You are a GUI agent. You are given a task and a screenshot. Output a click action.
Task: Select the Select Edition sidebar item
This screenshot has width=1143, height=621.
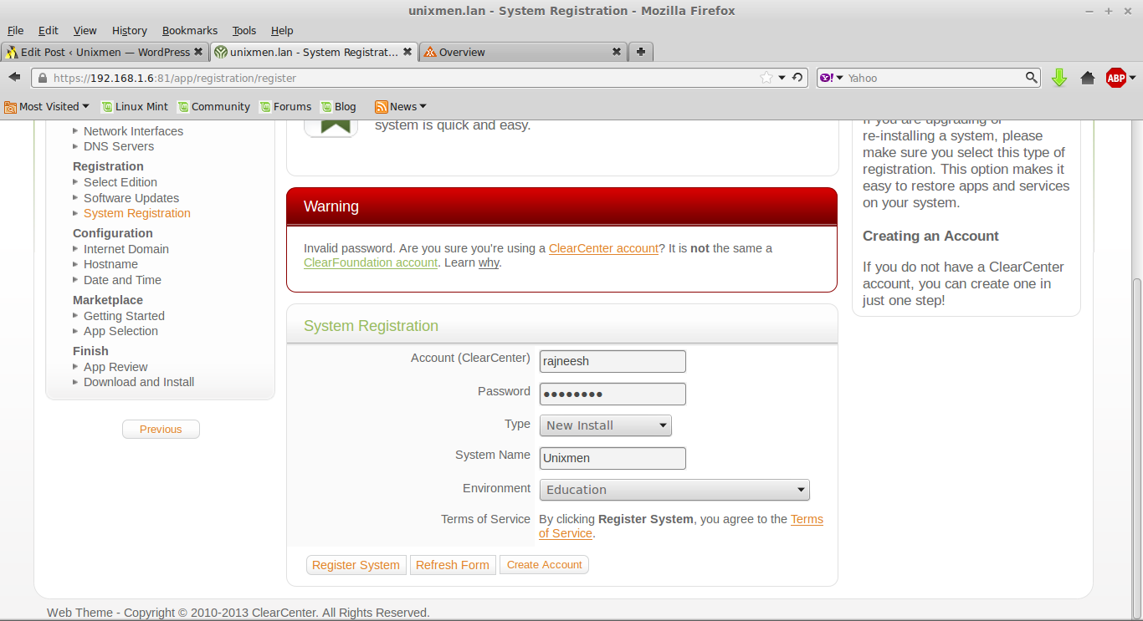click(x=120, y=182)
